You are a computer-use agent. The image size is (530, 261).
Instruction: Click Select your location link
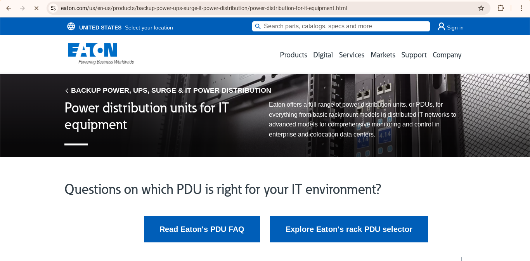pyautogui.click(x=149, y=28)
